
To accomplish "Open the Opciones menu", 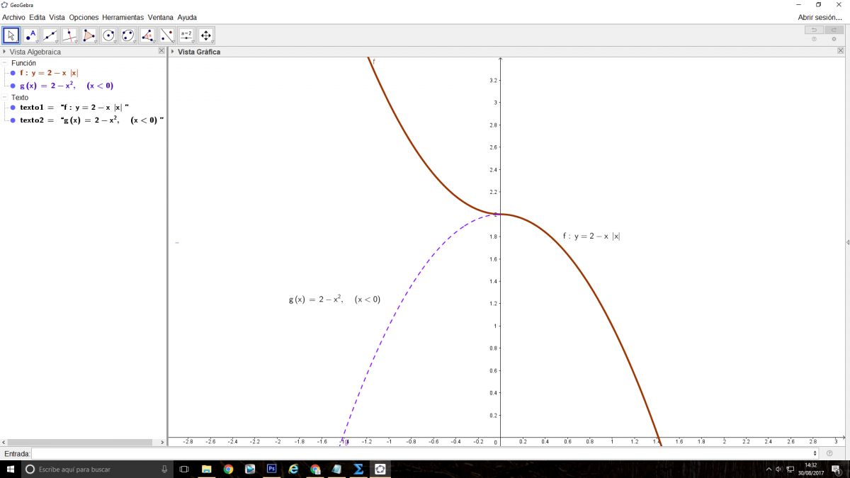I will tap(84, 17).
